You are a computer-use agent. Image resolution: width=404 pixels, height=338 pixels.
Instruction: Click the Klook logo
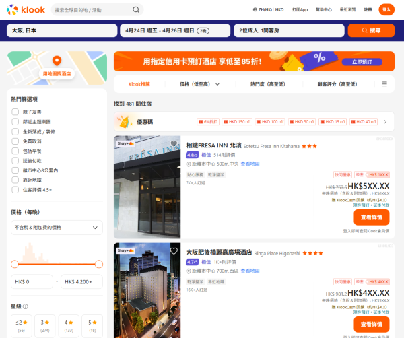tap(26, 10)
